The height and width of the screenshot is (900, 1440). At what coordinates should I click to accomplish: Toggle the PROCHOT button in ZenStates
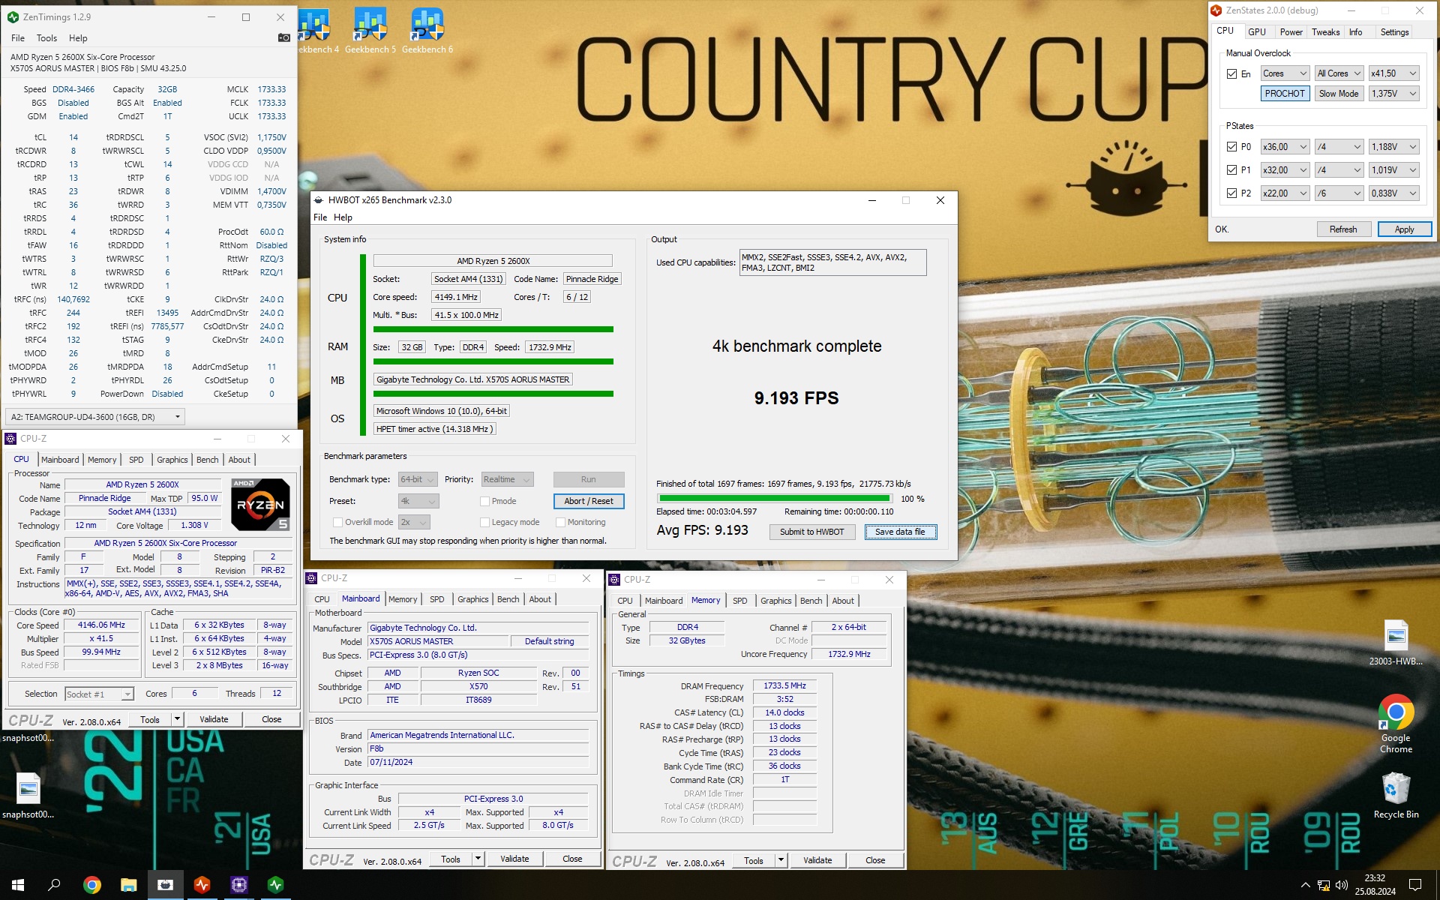click(x=1285, y=94)
